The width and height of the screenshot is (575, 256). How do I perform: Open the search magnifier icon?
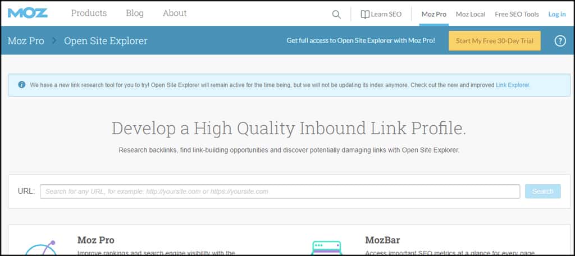[x=336, y=14]
